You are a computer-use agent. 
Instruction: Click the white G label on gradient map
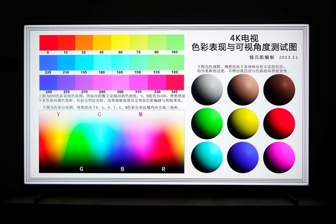tap(81, 169)
